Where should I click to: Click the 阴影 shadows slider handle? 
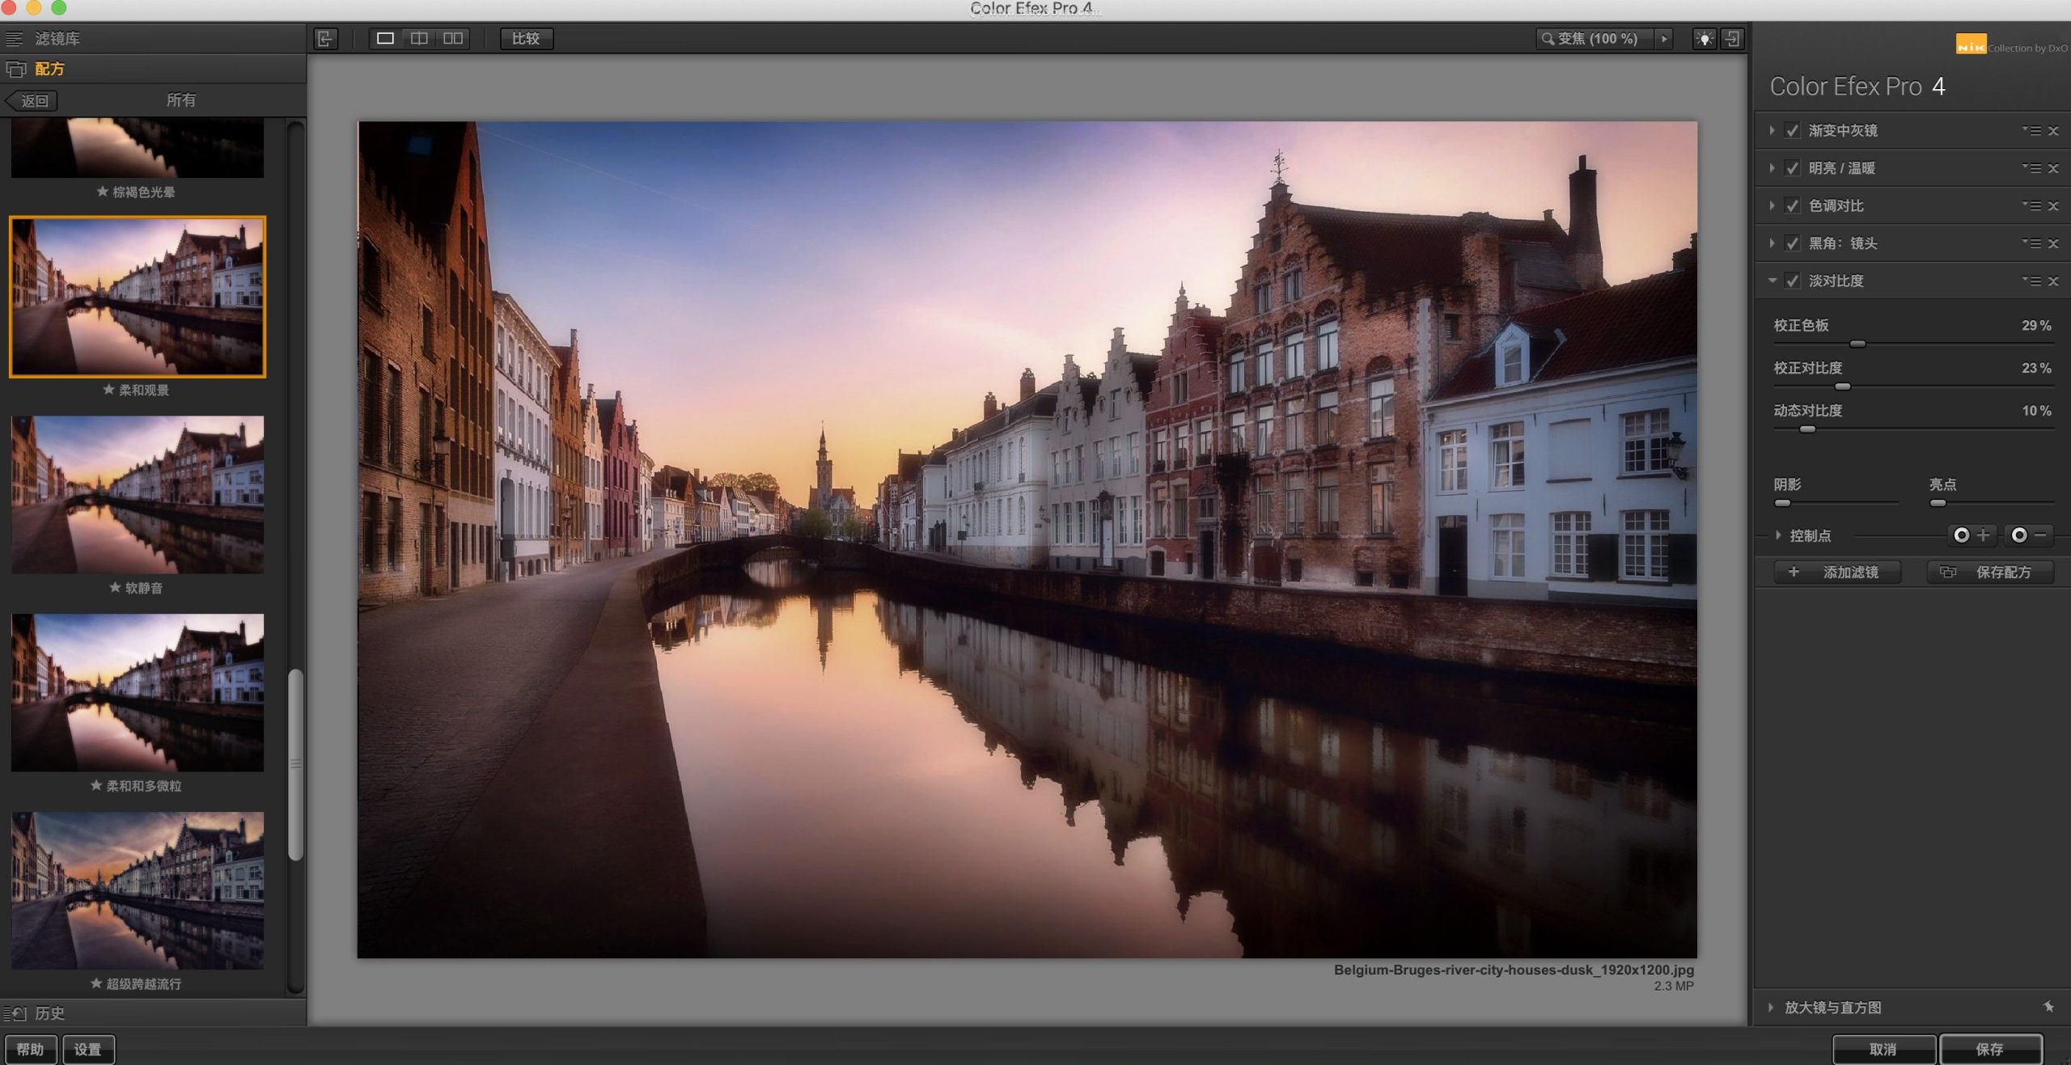[1782, 503]
